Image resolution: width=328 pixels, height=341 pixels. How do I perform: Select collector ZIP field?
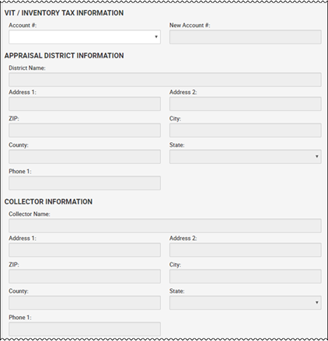[85, 277]
